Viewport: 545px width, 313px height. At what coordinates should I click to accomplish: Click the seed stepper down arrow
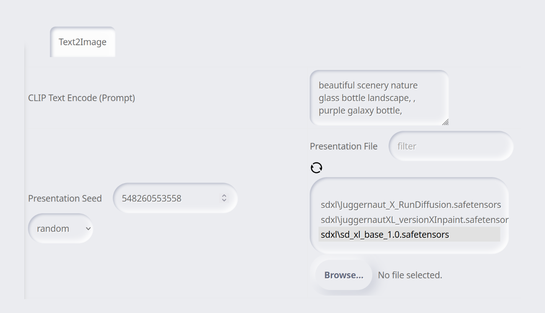pos(225,201)
